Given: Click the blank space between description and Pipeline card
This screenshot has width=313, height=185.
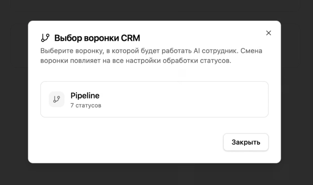Looking at the screenshot, I should [x=154, y=74].
